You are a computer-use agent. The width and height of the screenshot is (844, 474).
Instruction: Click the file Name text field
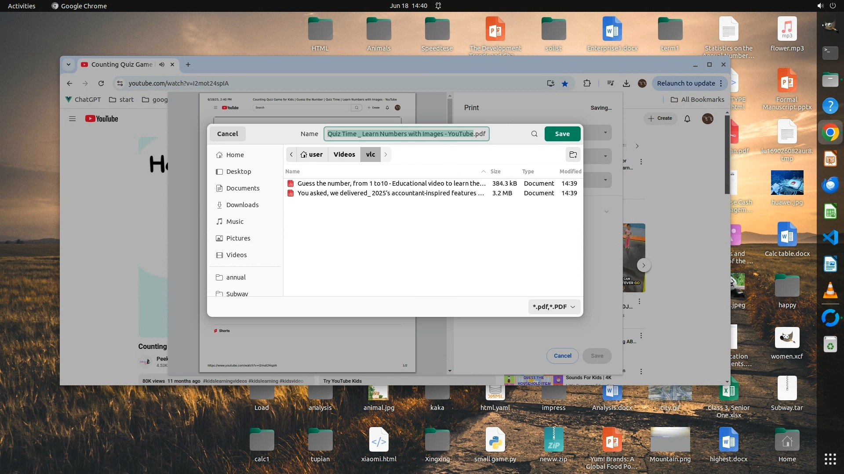[406, 134]
